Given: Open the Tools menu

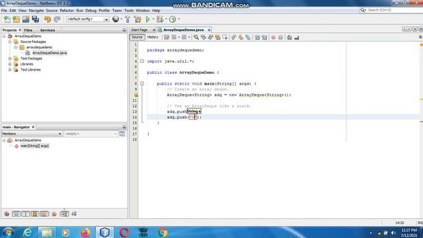Looking at the screenshot, I should pos(129,11).
